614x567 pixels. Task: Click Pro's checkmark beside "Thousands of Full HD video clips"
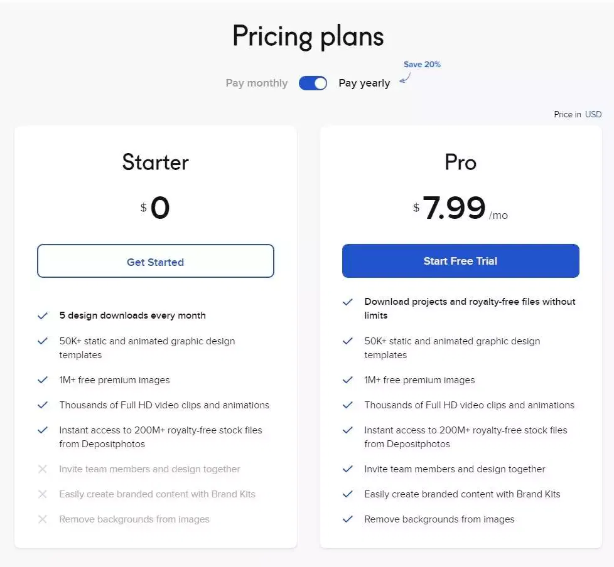(x=348, y=405)
